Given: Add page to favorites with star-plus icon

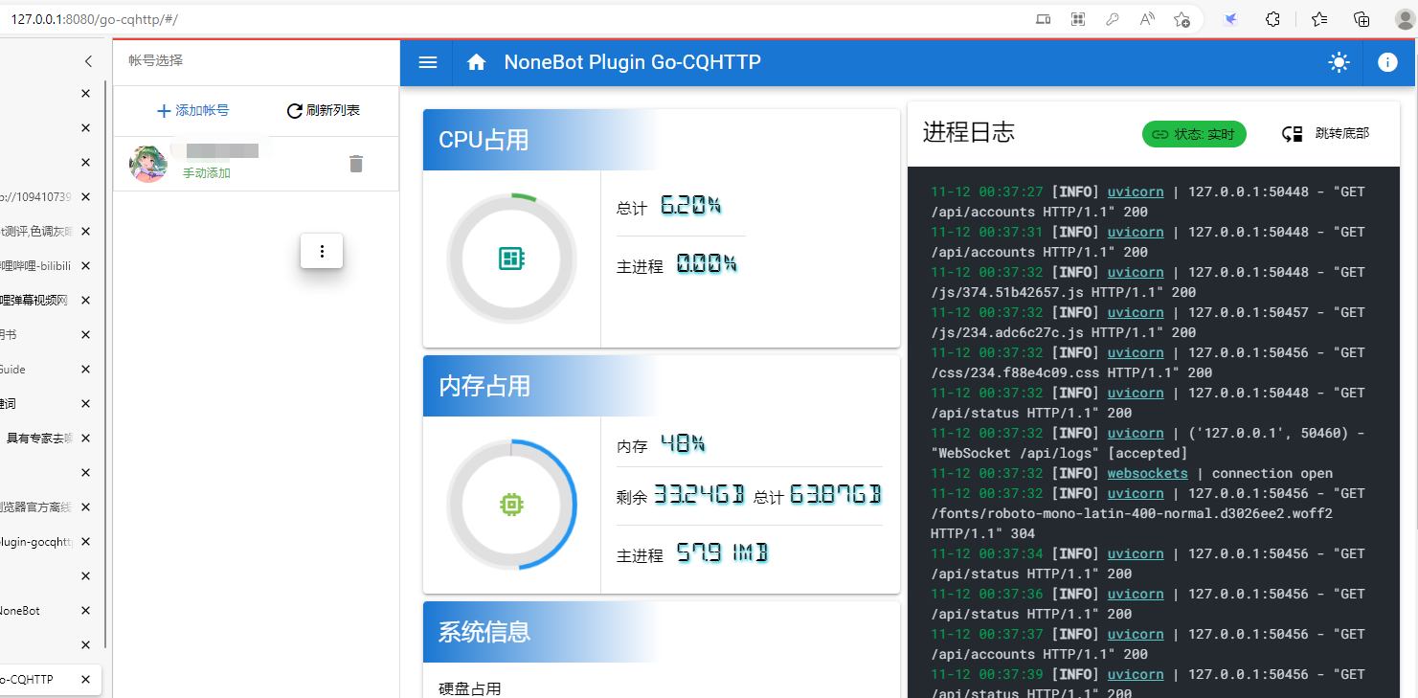Looking at the screenshot, I should tap(1182, 19).
